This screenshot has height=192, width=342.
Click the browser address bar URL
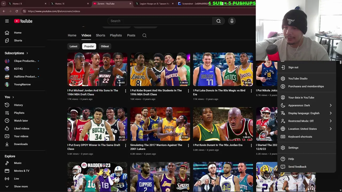click(54, 11)
